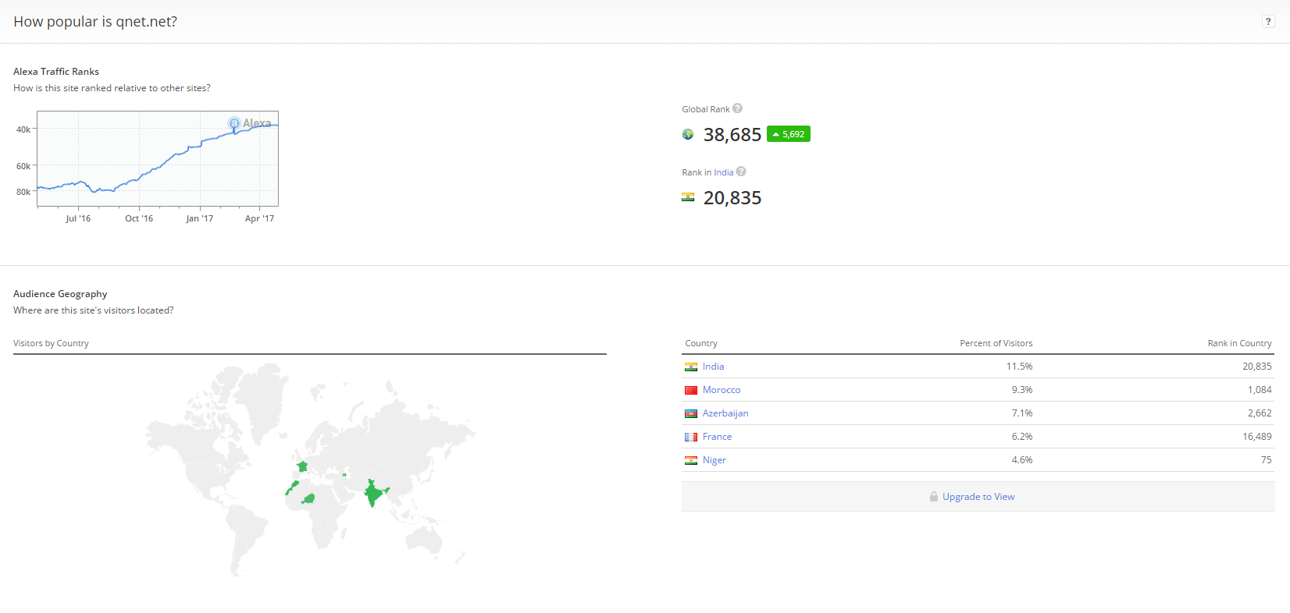Click the Niger flag icon
Viewport: 1290px width, 613px height.
point(691,460)
